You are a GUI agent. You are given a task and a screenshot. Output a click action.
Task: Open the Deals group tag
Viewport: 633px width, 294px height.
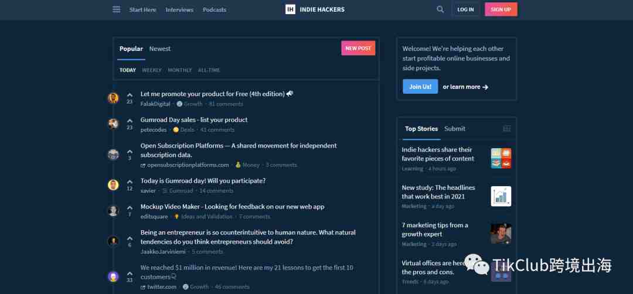click(x=183, y=130)
